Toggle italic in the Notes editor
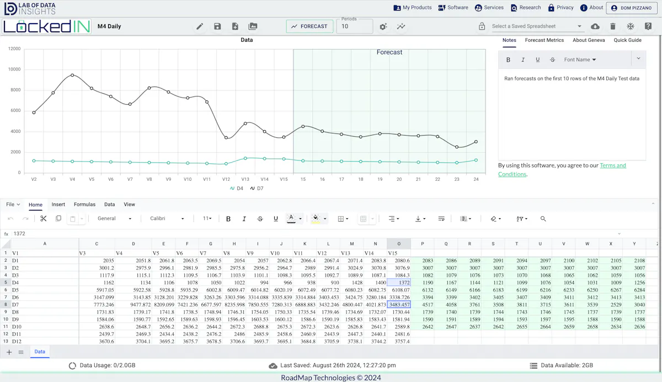 coord(522,60)
